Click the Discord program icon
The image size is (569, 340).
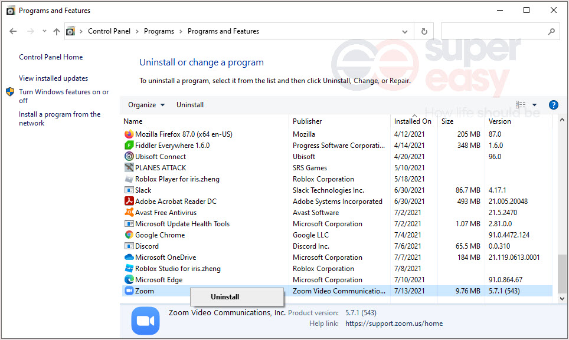129,246
